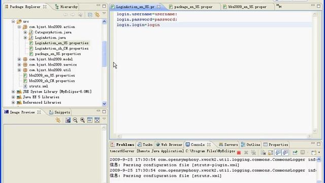Remove all terminated launches double-X icon
Screen dimensions: 325x183
(253, 152)
